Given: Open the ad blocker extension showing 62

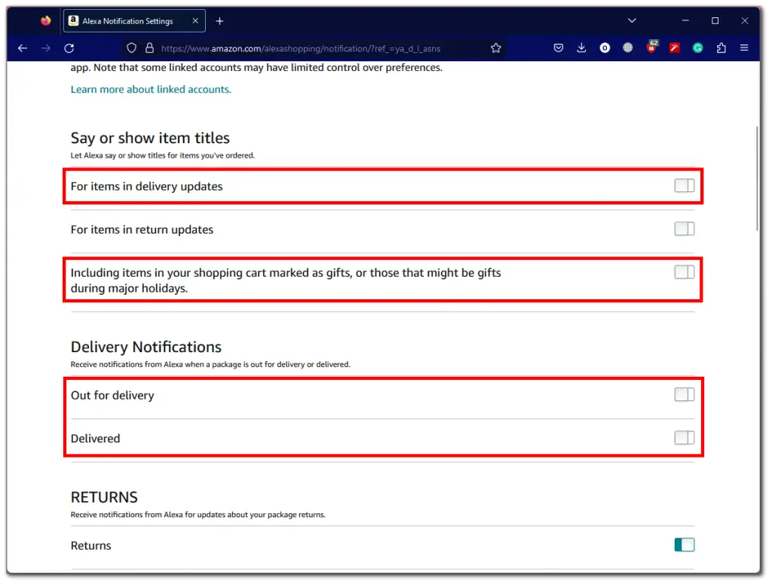Looking at the screenshot, I should pos(651,47).
